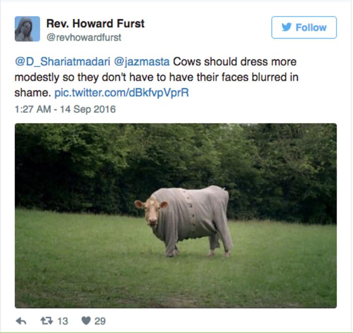Viewport: 353px width, 333px height.
Task: Open Rev. Howard Furst's avatar picture
Action: 27,29
